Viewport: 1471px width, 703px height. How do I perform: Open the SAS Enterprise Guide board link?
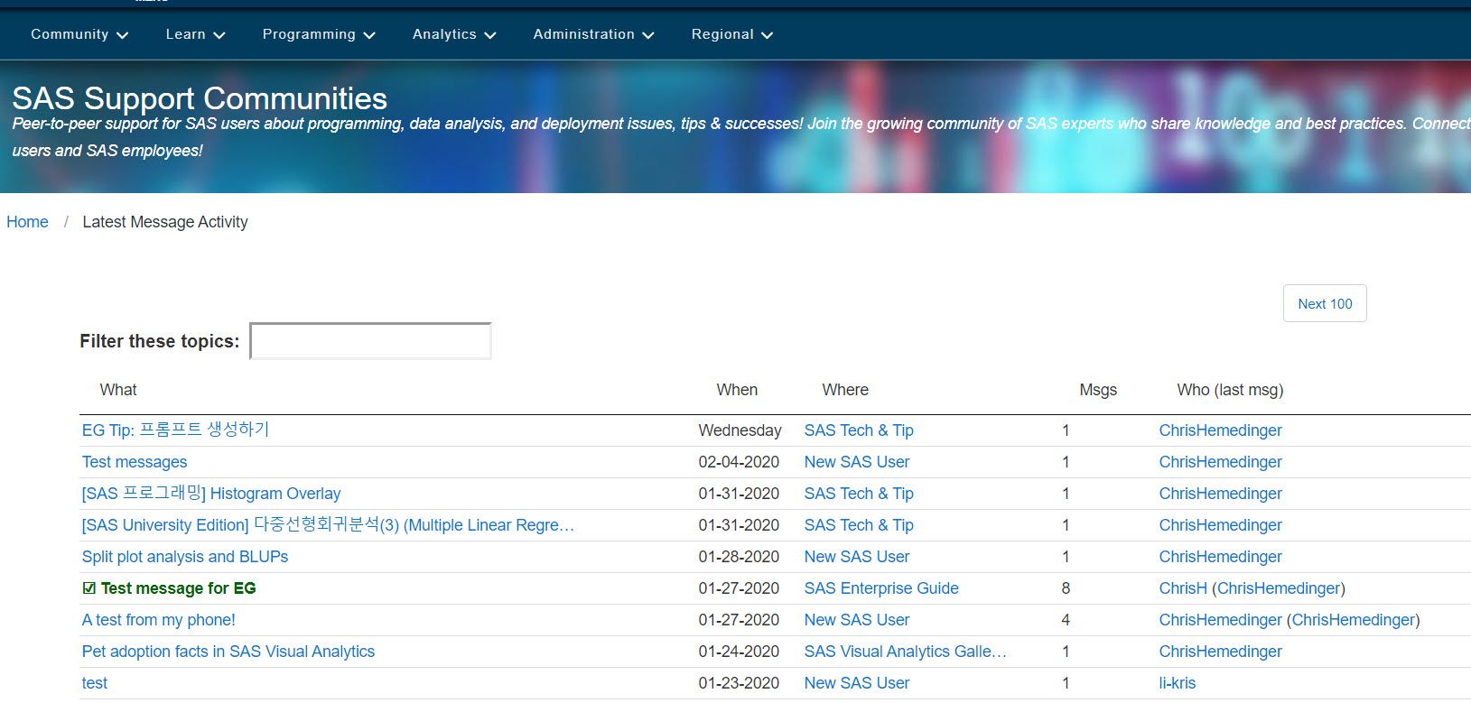pos(881,588)
